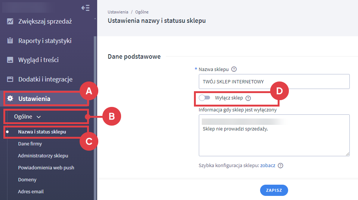Collapse the sidebar with the arrow icon
The image size is (358, 200).
pyautogui.click(x=85, y=8)
